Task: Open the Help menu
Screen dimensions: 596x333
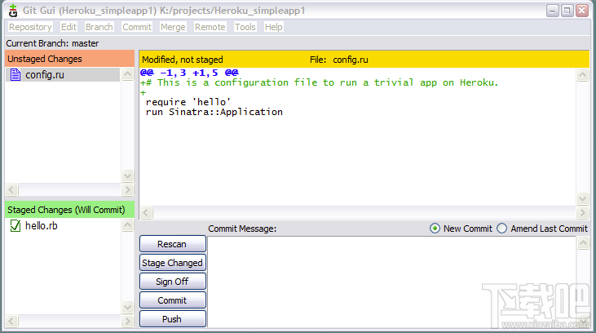Action: [x=274, y=27]
